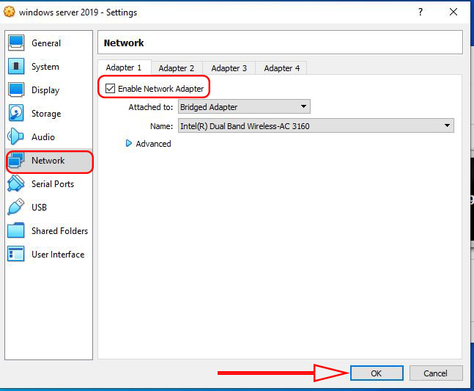Open the Serial Ports connector icon
The image size is (474, 391).
(16, 183)
